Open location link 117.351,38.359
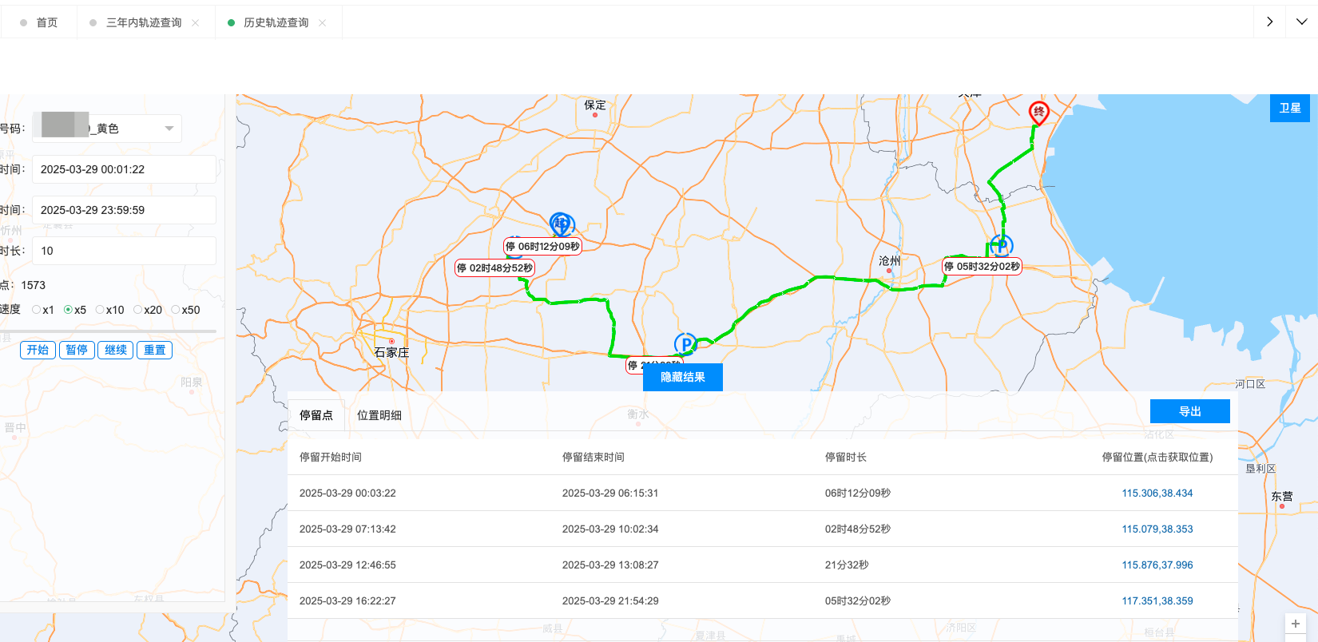The image size is (1318, 642). tap(1157, 601)
